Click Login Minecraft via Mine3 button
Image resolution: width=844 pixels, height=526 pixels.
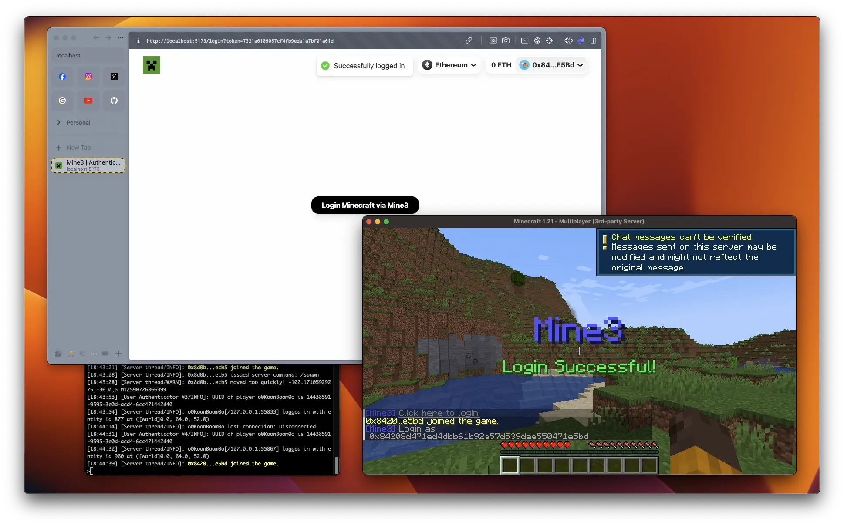click(x=365, y=205)
